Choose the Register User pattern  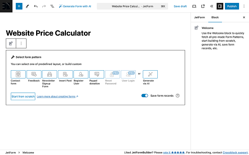[x=81, y=74]
